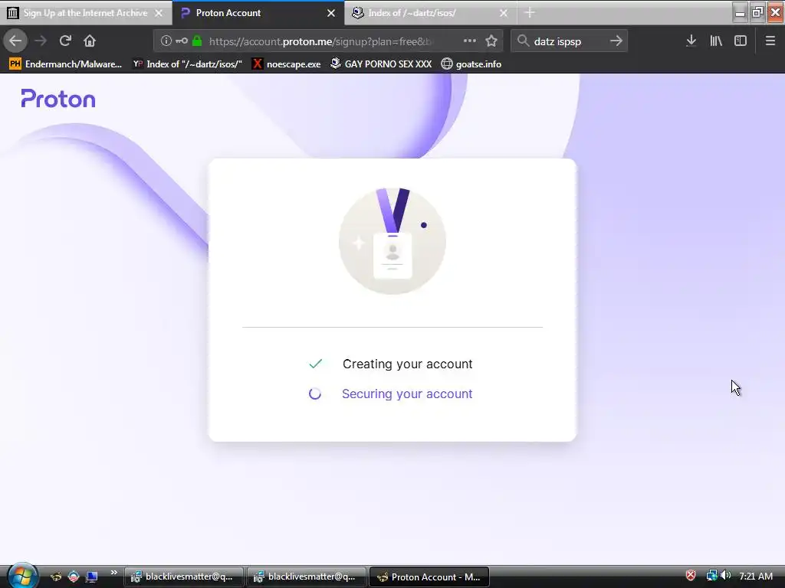Click the ID badge illustration
The width and height of the screenshot is (785, 588).
click(x=392, y=241)
